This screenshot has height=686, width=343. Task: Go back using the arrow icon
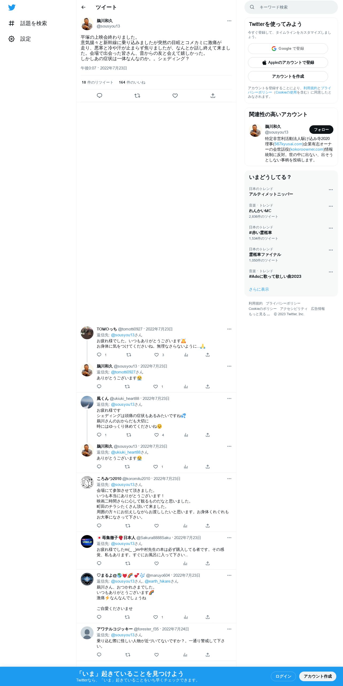[x=83, y=7]
